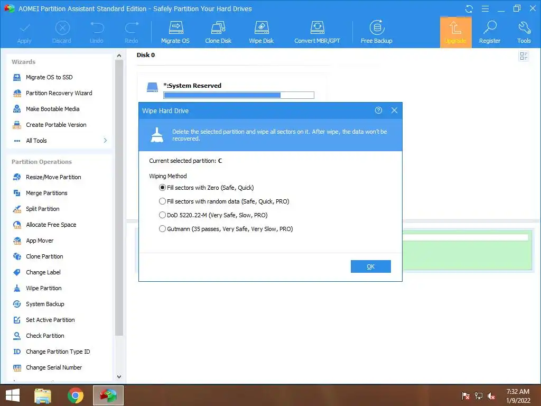
Task: Choose the DoD 5220.22-M wiping method
Action: [x=213, y=215]
